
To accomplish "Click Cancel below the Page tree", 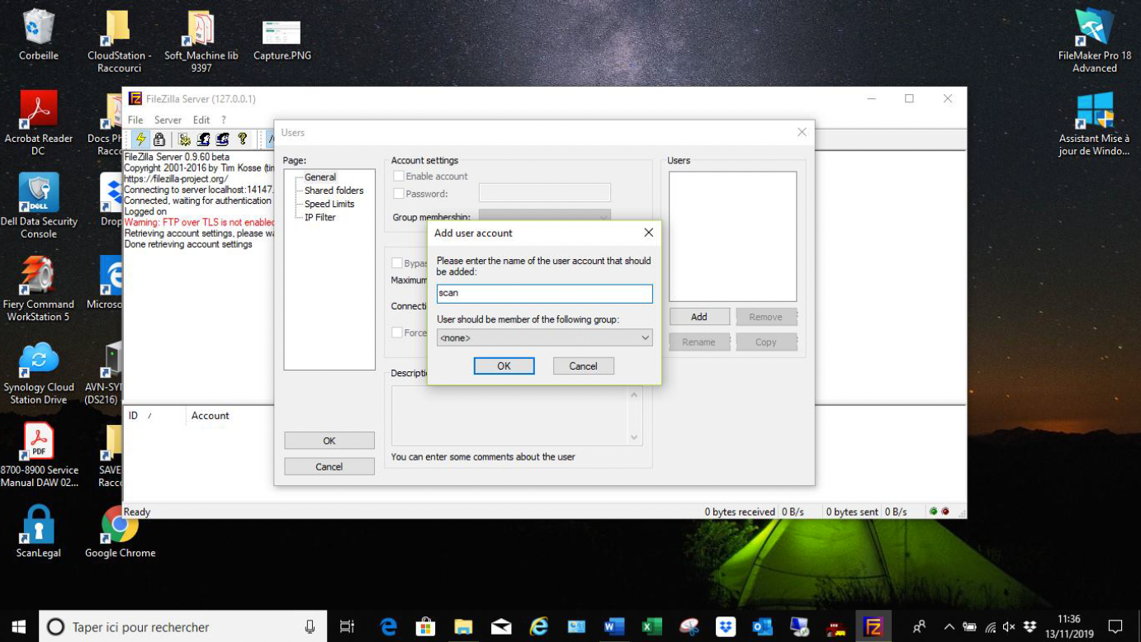I will tap(329, 466).
